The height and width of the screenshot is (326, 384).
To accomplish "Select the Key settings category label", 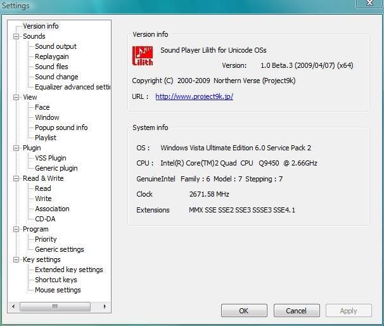I will coord(42,259).
